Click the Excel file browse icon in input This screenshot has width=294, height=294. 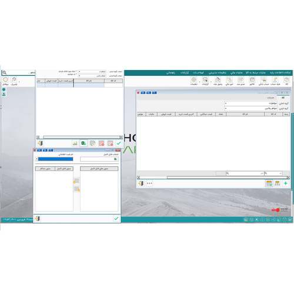click(116, 159)
